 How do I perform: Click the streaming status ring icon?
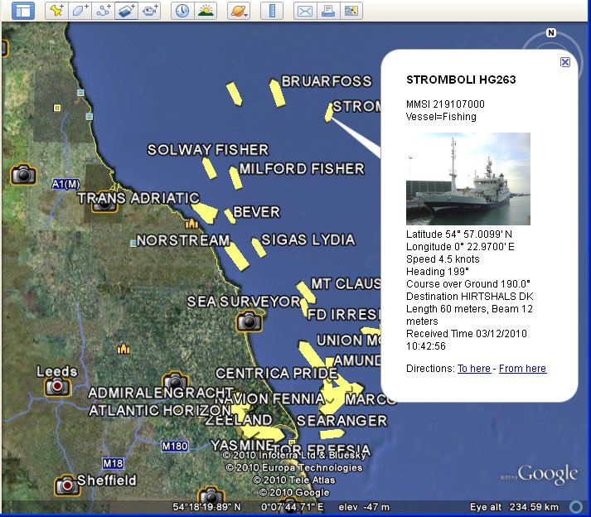[x=575, y=506]
